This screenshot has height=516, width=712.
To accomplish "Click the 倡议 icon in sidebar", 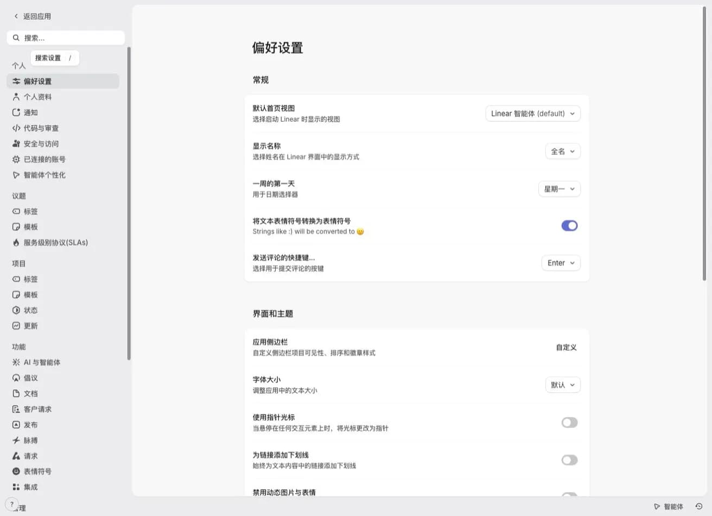I will coord(16,378).
